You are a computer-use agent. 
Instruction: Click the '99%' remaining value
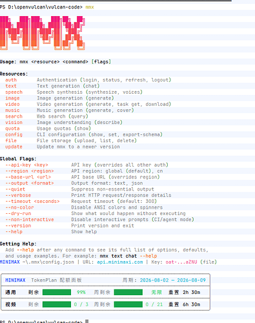tap(81, 292)
